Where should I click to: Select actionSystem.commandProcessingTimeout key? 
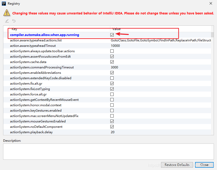42,67
